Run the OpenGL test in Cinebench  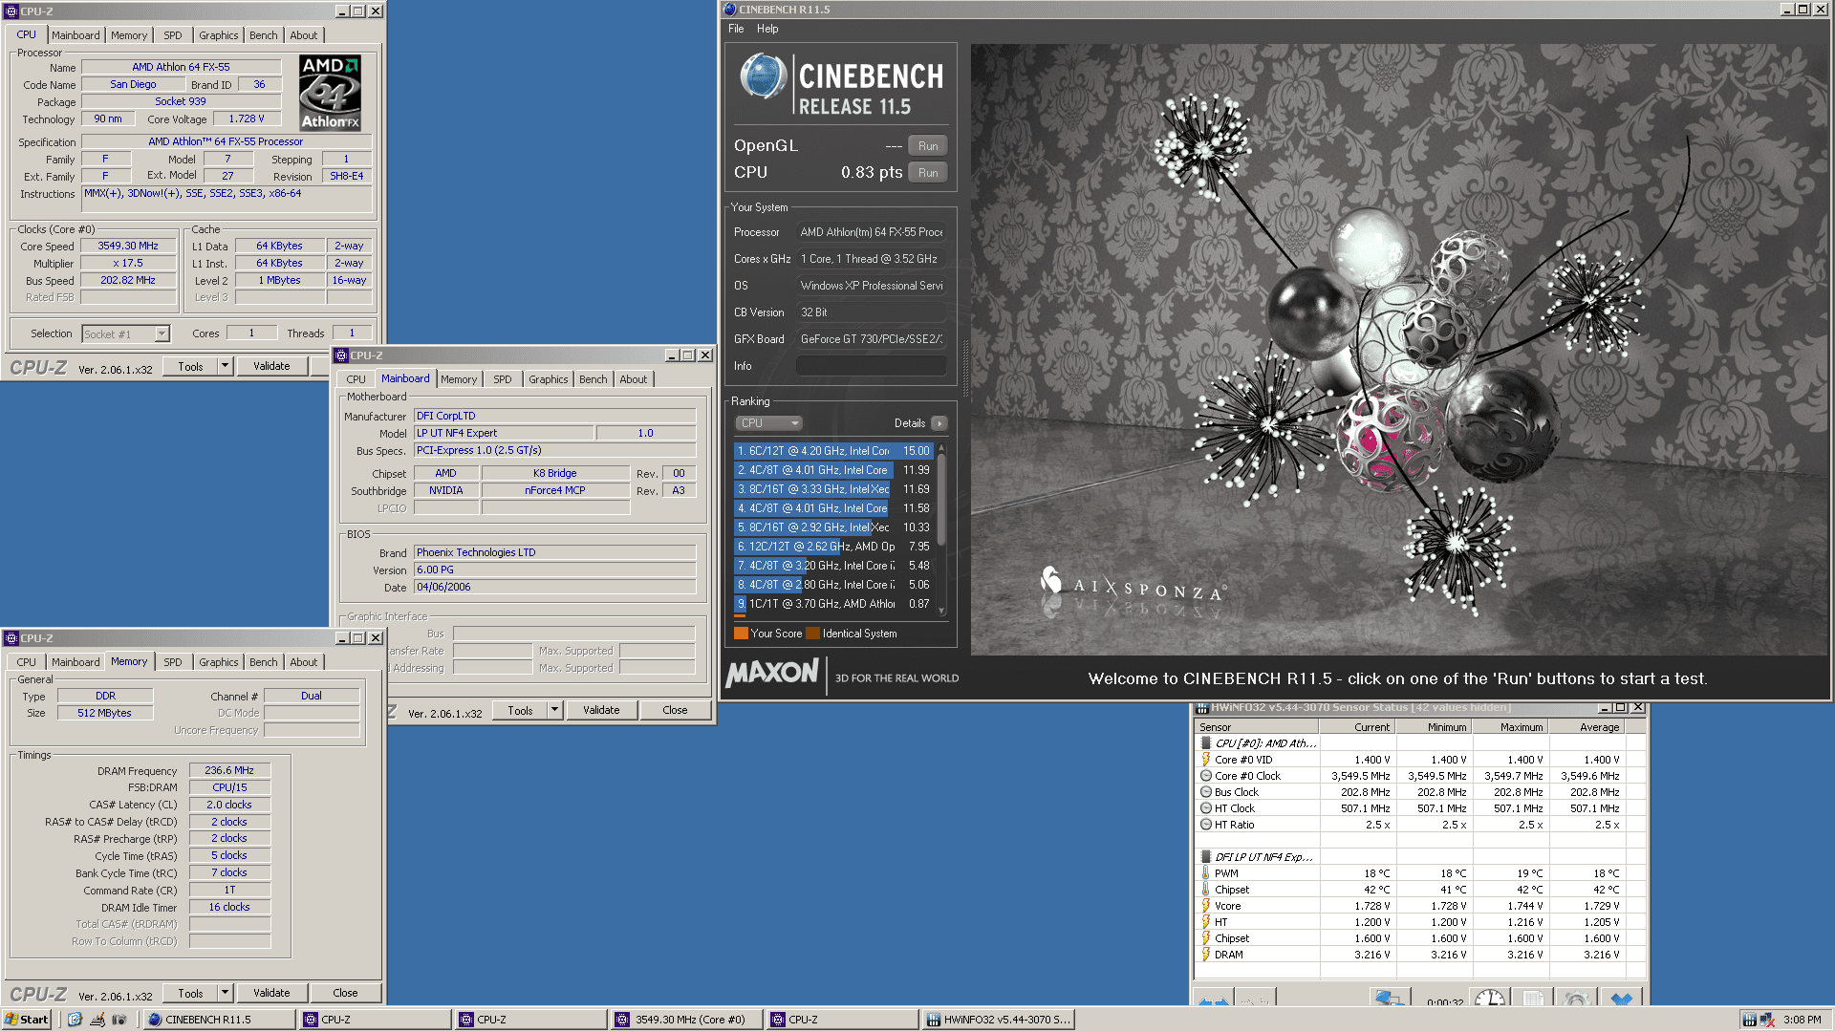click(928, 146)
